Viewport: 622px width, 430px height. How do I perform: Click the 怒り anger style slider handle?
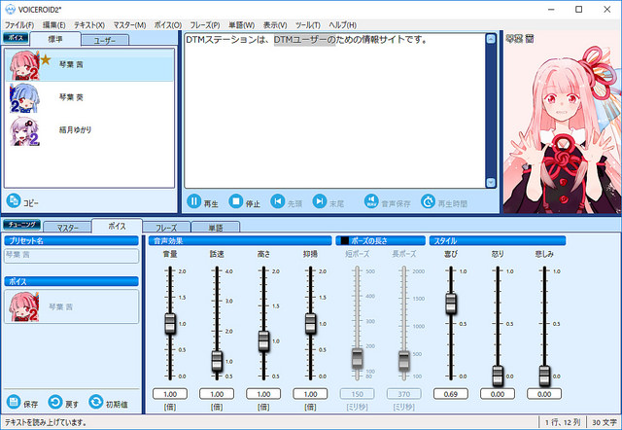tap(498, 376)
